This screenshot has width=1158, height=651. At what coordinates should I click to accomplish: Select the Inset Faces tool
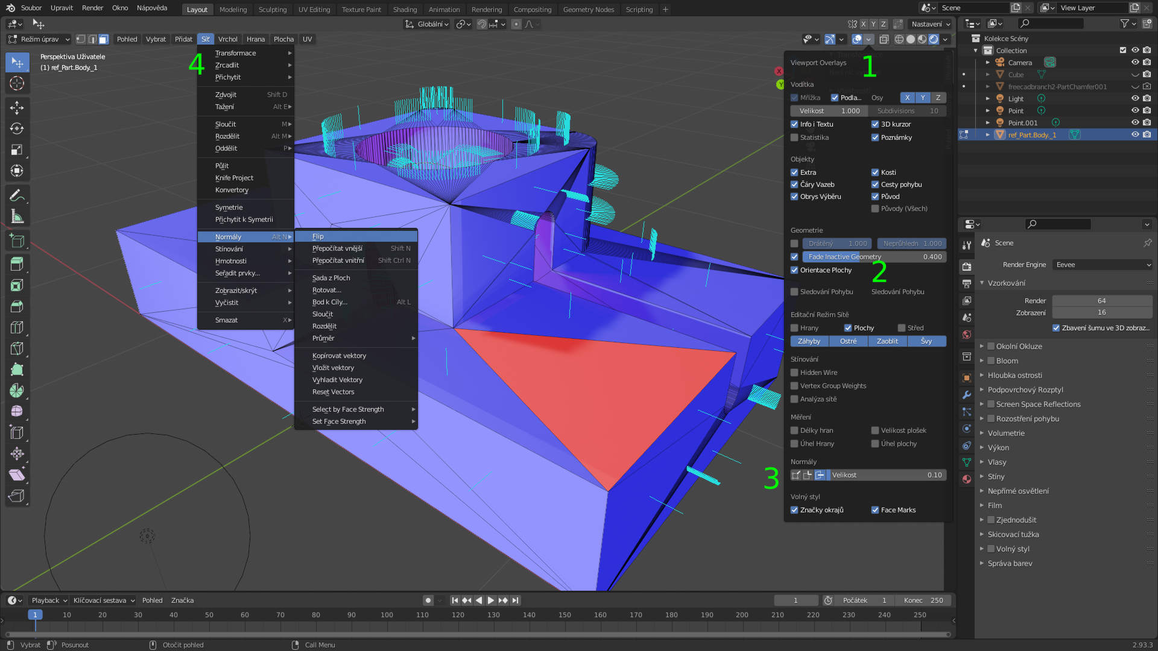tap(17, 285)
